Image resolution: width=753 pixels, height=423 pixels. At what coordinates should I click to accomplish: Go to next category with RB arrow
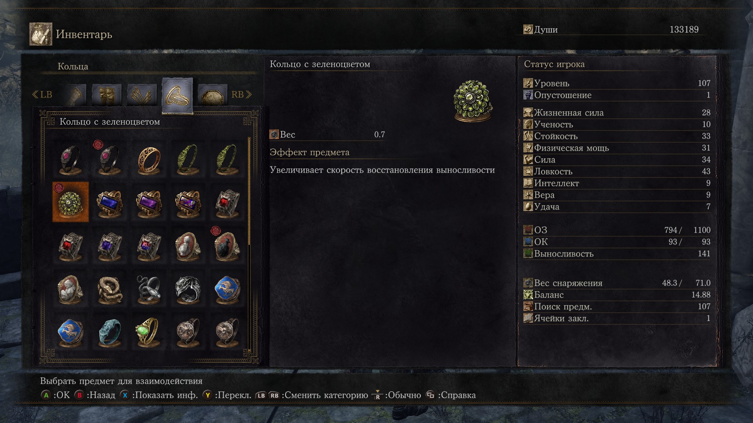point(241,94)
